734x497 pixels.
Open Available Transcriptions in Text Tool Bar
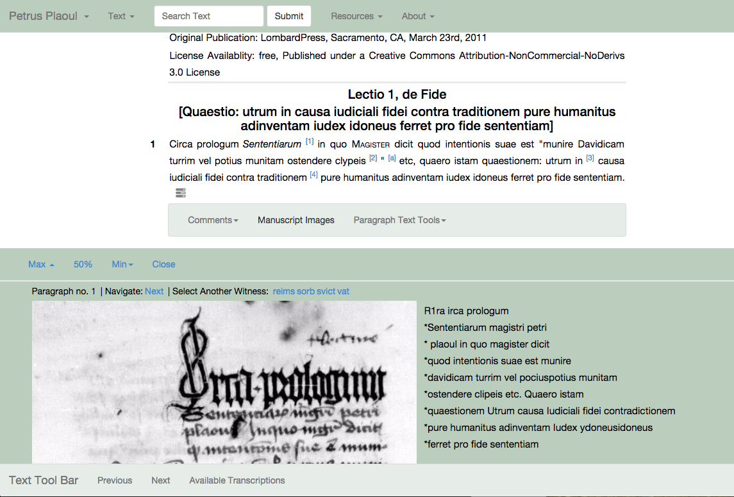click(237, 480)
